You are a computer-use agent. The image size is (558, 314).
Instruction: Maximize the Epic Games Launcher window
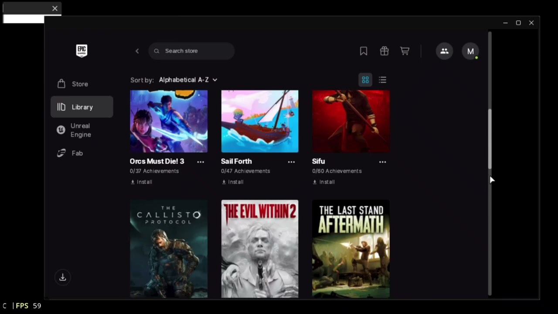[x=518, y=23]
